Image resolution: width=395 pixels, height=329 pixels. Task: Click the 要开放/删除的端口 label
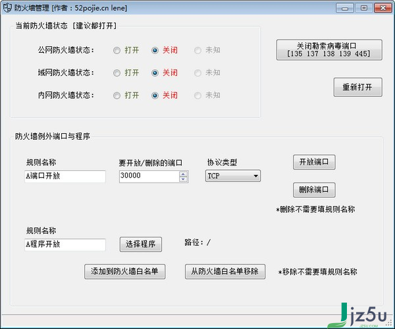150,163
